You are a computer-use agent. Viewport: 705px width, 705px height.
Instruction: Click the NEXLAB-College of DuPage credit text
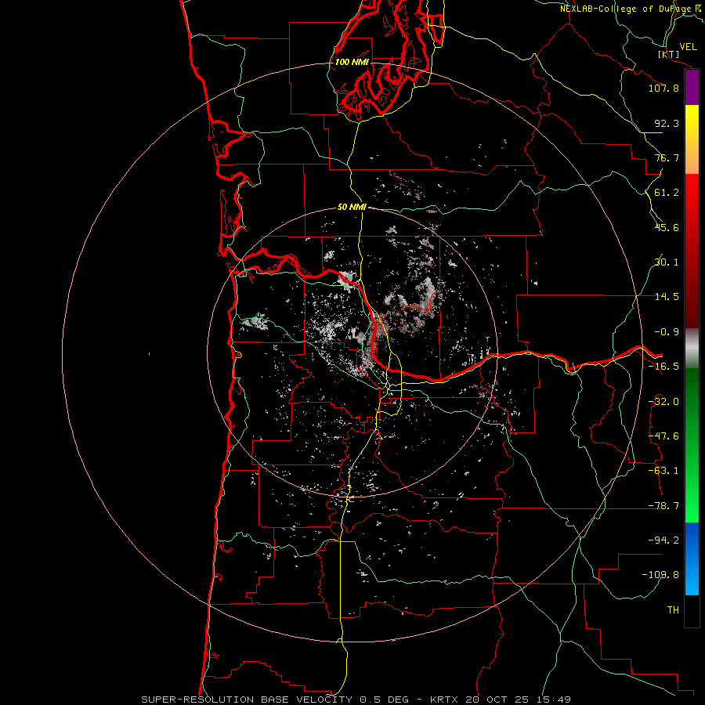coord(631,9)
